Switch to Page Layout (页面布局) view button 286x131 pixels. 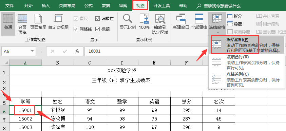(x=38, y=22)
